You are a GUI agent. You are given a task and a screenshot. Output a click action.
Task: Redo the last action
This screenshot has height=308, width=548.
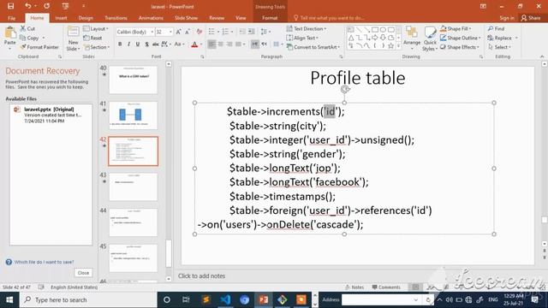46,6
